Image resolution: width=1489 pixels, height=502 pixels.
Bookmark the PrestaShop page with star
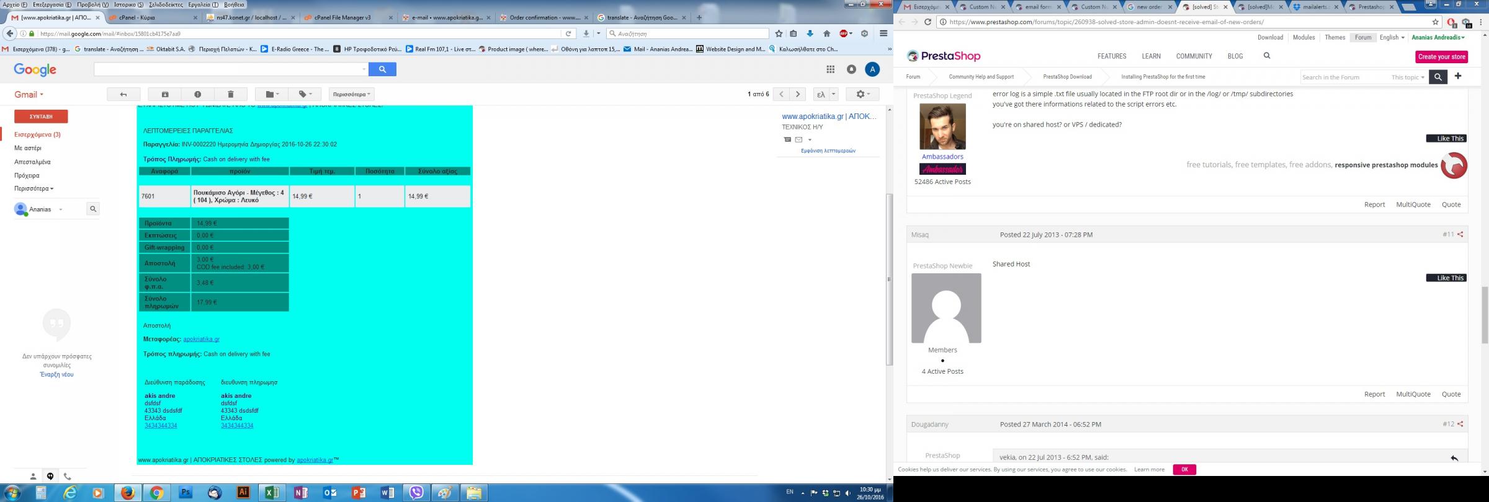(1436, 22)
